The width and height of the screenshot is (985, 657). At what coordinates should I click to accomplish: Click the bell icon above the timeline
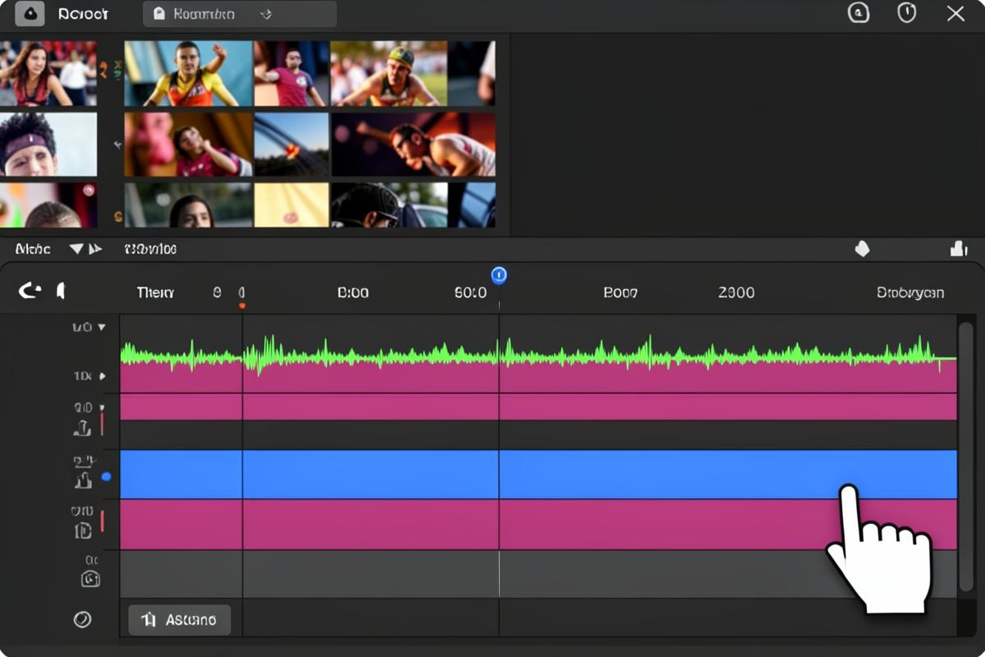click(x=862, y=249)
